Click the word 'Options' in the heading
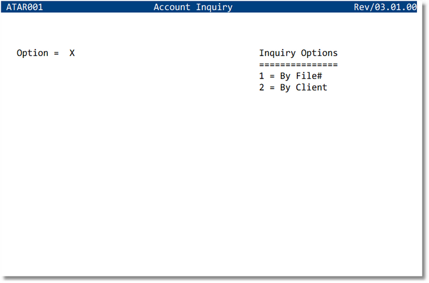Screen dimensions: 429x283 [319, 53]
